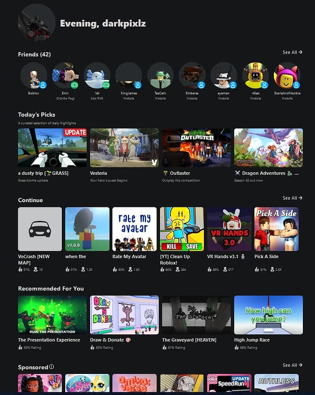Open 'a dusty trip' game thumbnail

[x=53, y=148]
